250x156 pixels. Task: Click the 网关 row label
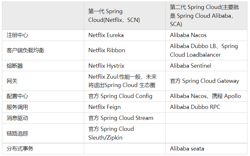tap(12, 81)
